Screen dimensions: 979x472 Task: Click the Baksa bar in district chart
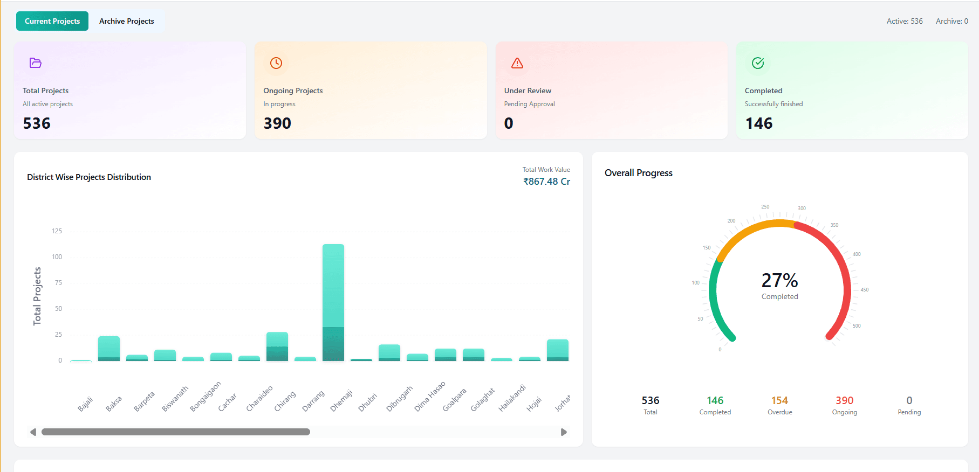coord(109,349)
